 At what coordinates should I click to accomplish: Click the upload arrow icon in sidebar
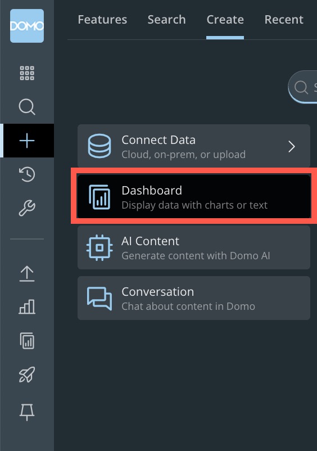pyautogui.click(x=27, y=273)
